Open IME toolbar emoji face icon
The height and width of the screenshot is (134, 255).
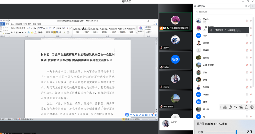pos(137,115)
